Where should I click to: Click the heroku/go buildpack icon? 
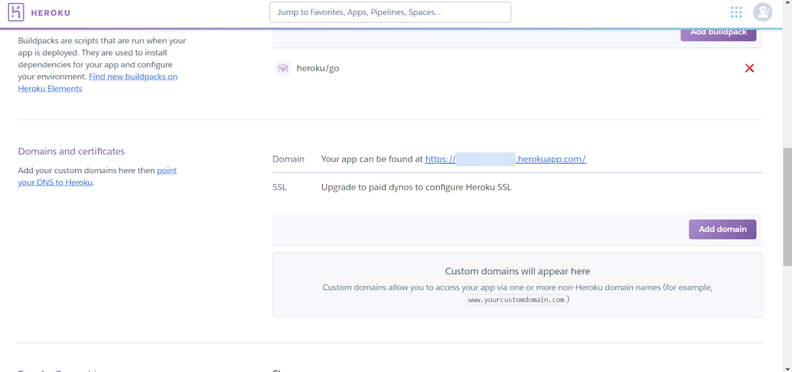coord(283,68)
